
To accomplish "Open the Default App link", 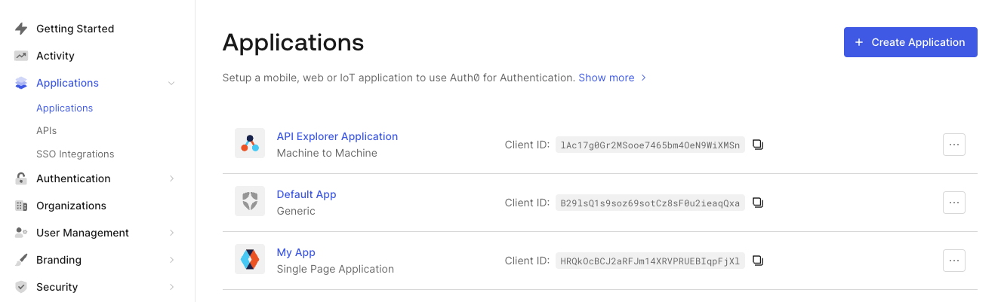I will [x=306, y=194].
